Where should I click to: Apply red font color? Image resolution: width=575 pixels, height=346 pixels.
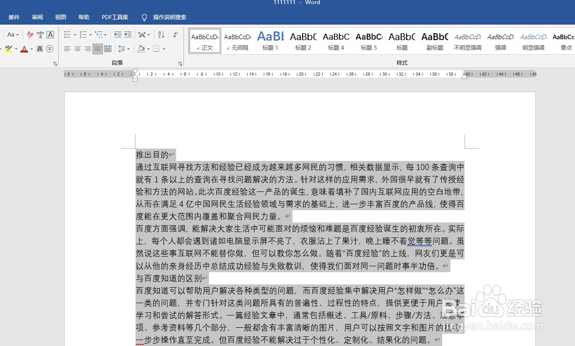coord(24,49)
